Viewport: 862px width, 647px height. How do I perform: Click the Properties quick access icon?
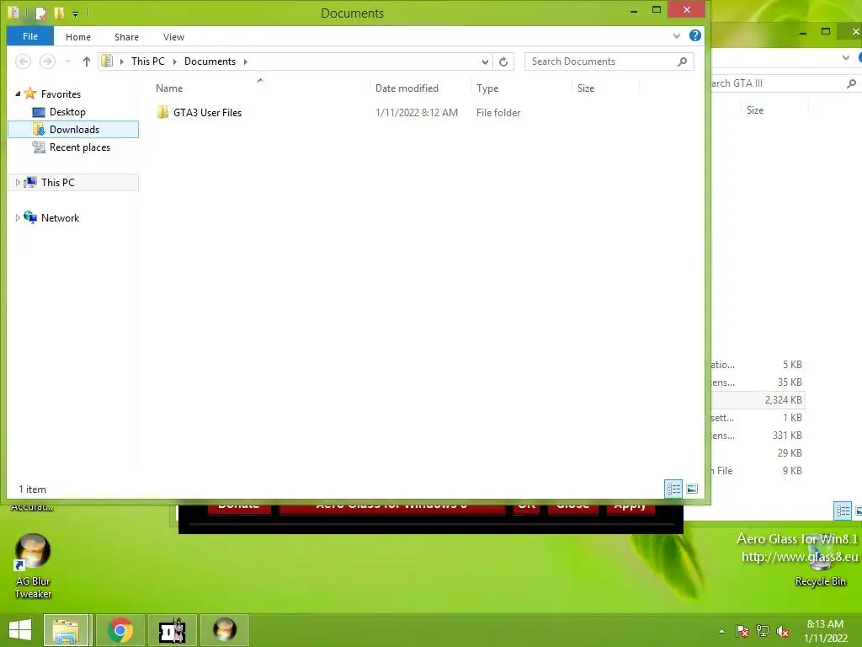40,13
